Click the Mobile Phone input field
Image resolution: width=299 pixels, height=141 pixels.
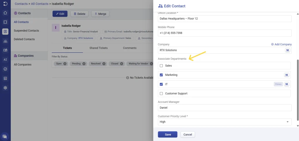pos(225,33)
